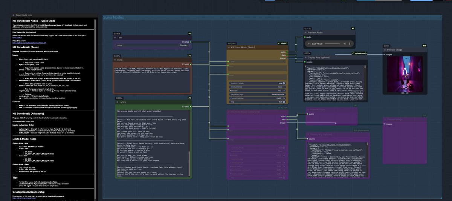Open the model V5 combo on Basic node
The image size is (452, 201).
pos(257,91)
